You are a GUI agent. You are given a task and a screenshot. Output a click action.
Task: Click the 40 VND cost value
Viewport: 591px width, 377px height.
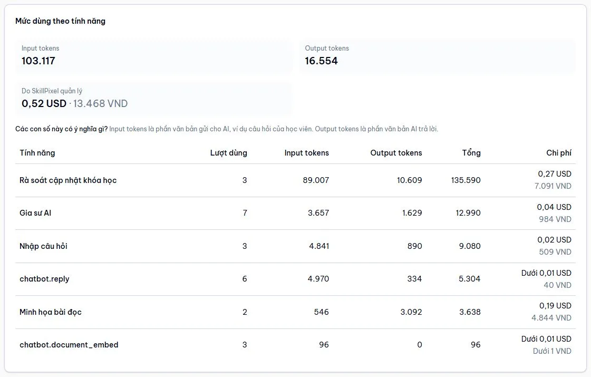(x=557, y=285)
